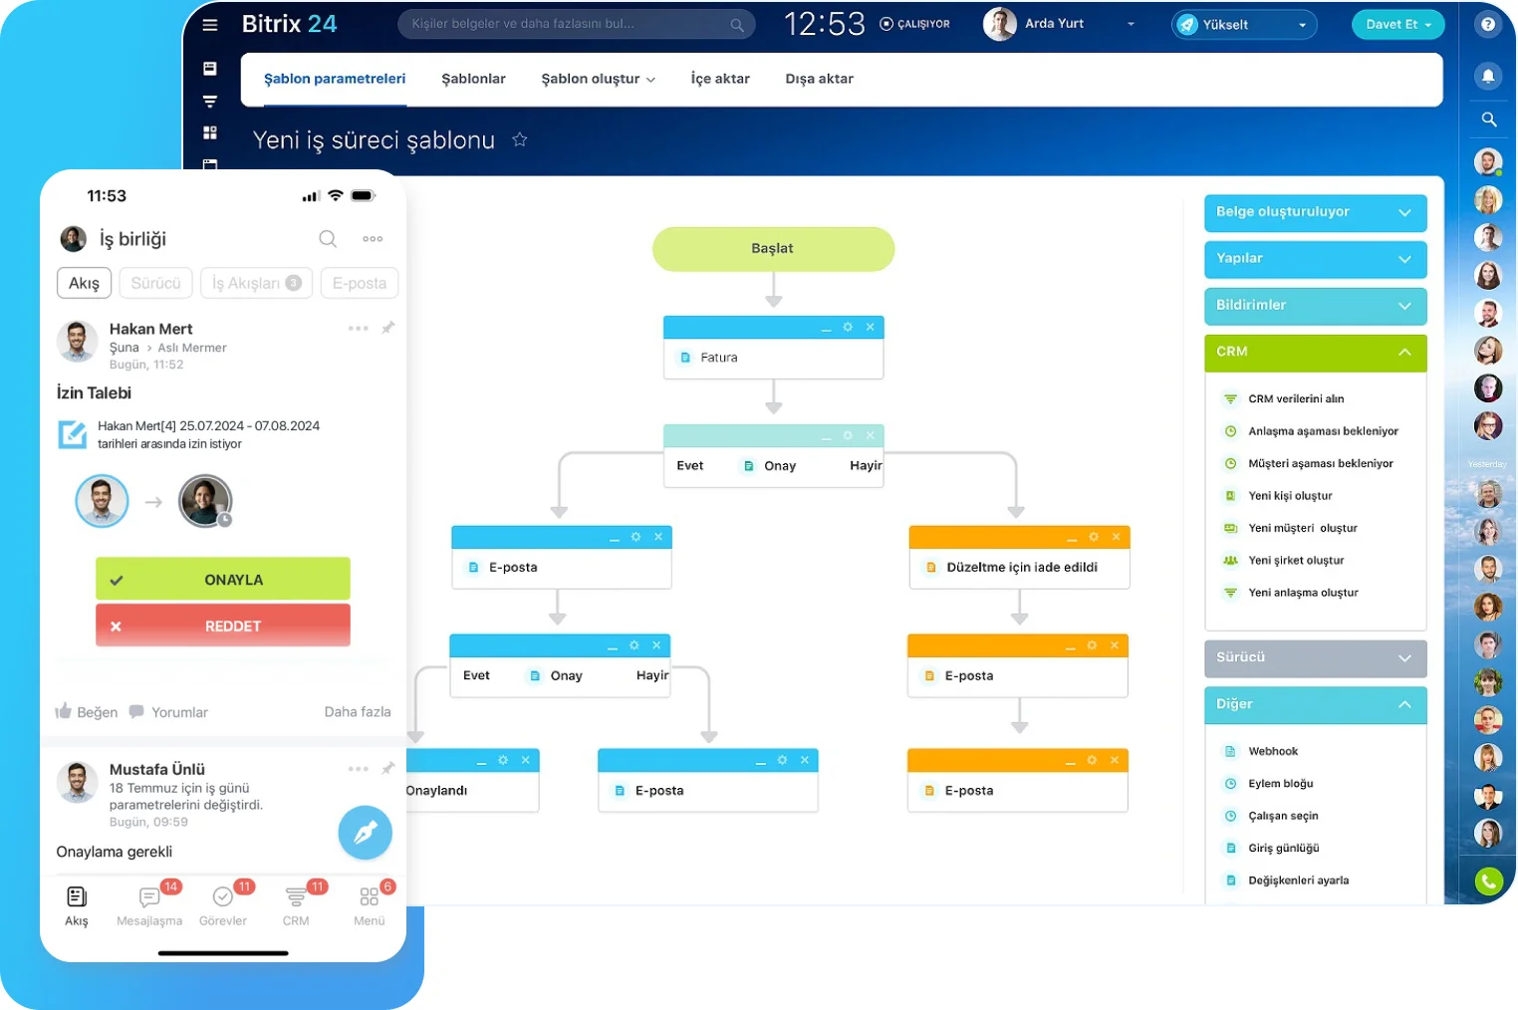Approve the request with ONAYLA
This screenshot has height=1010, width=1518.
222,579
